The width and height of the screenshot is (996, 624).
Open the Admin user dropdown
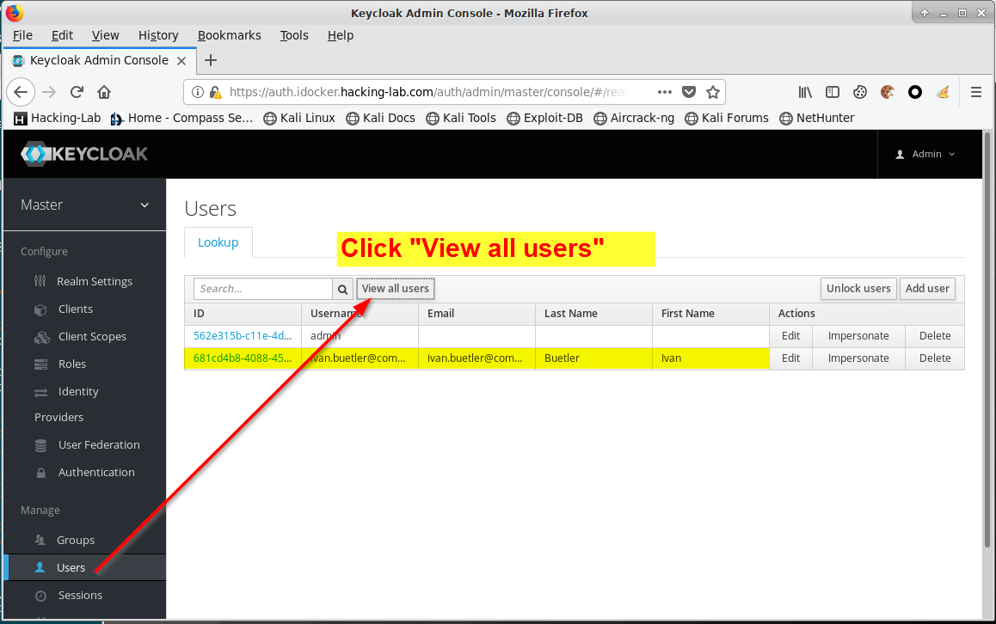click(925, 154)
